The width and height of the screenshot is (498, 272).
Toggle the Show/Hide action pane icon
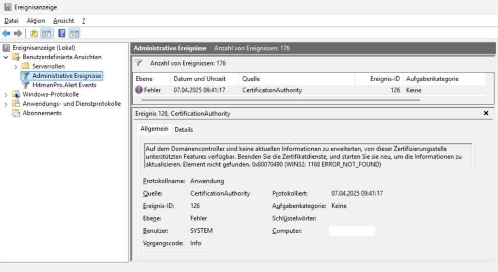[x=74, y=34]
